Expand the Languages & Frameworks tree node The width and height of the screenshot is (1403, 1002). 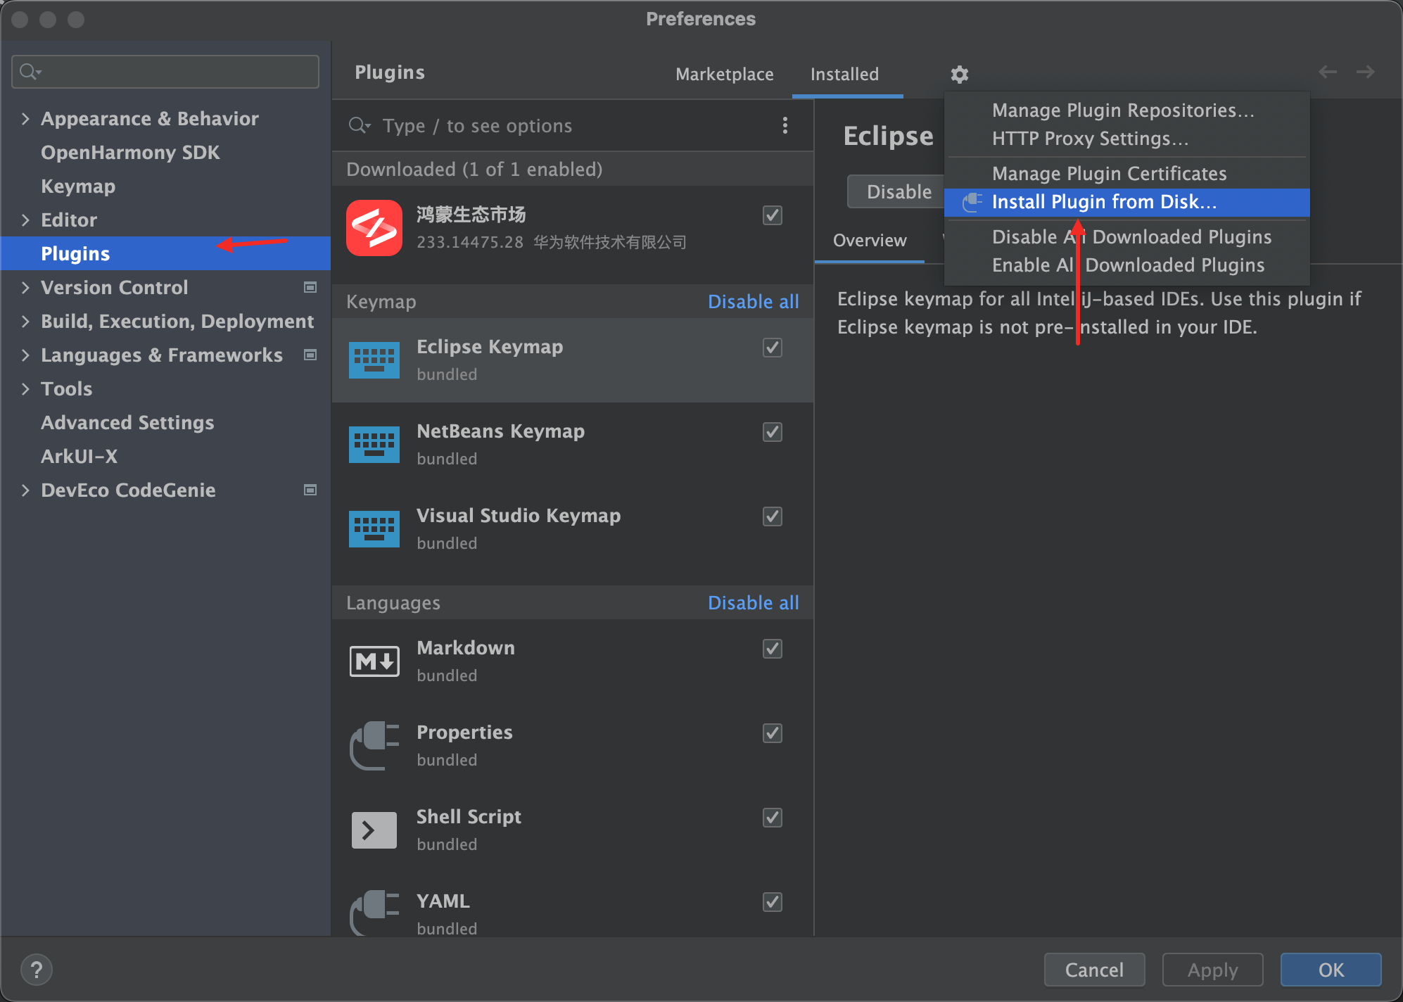coord(25,355)
